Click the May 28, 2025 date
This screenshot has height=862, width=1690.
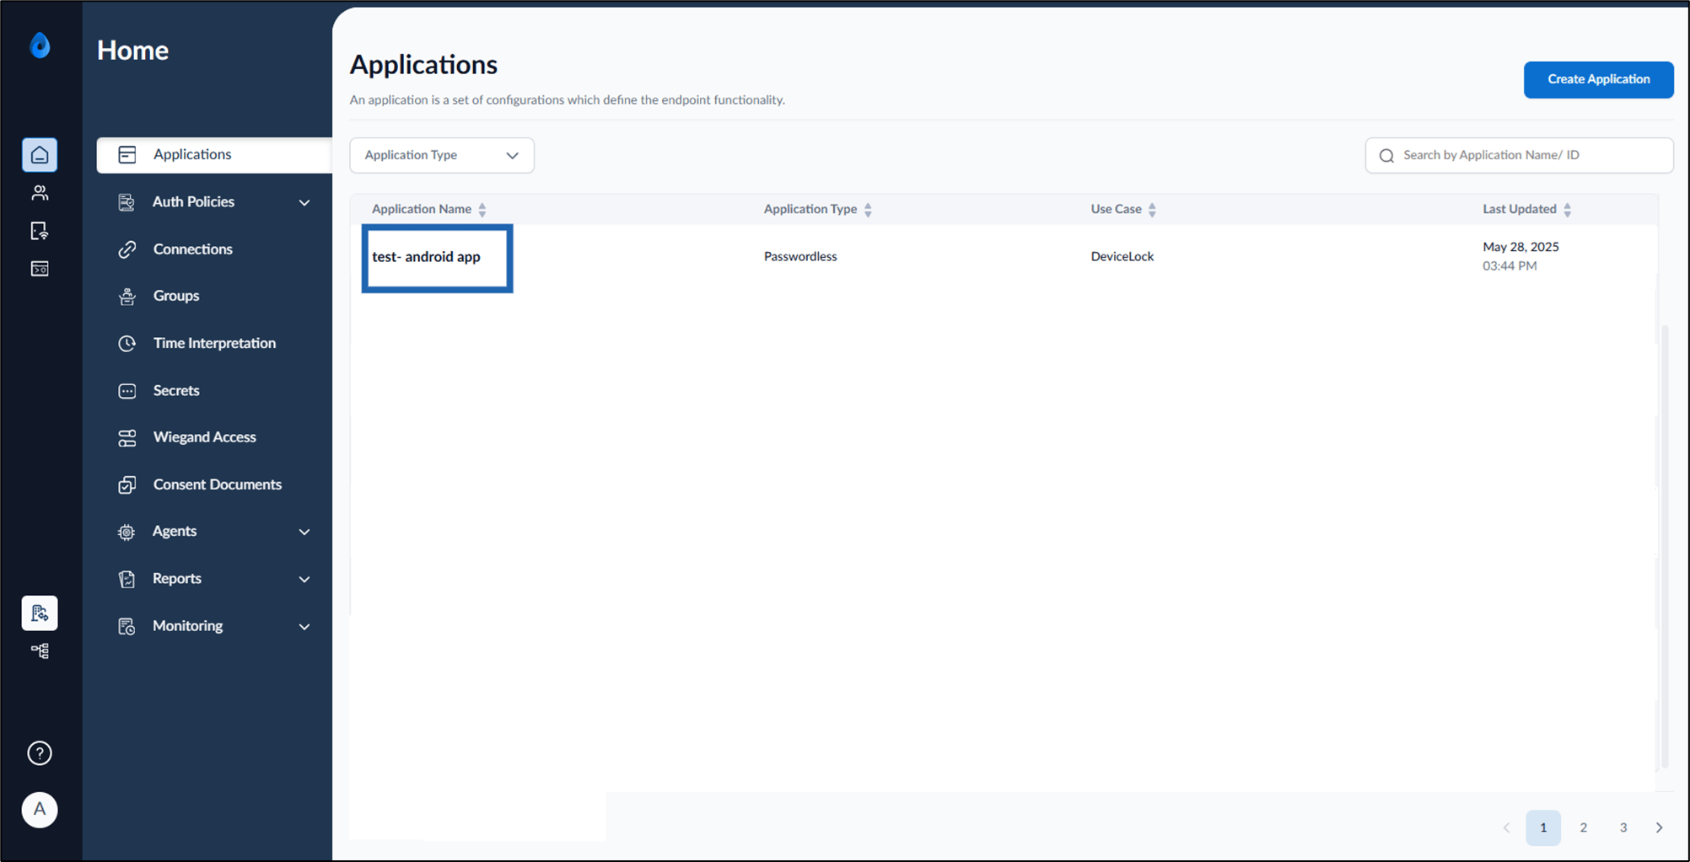(x=1520, y=247)
